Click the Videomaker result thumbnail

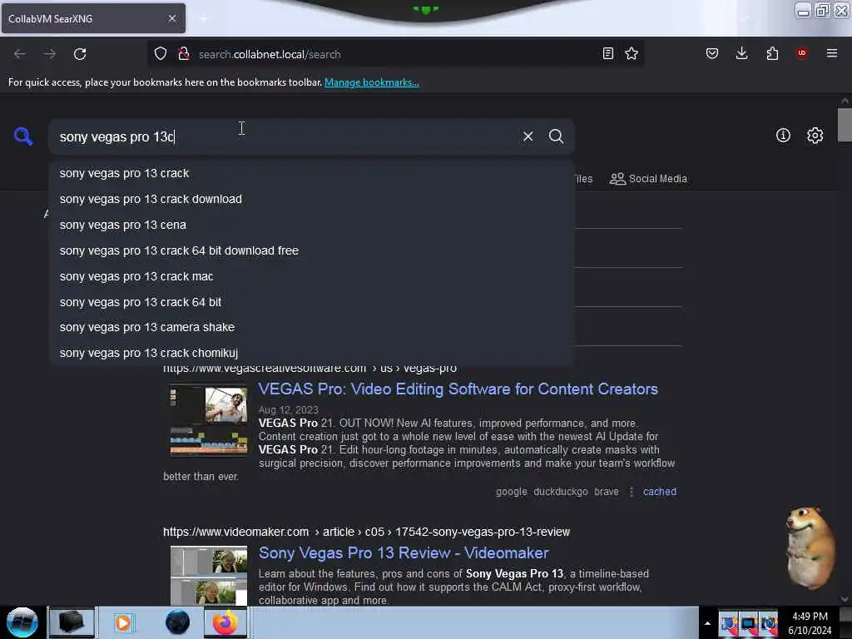click(209, 576)
